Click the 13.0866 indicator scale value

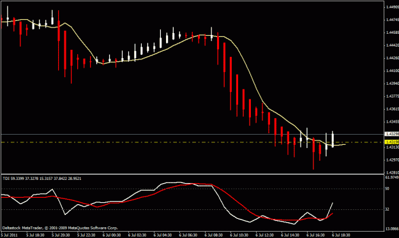(x=392, y=229)
